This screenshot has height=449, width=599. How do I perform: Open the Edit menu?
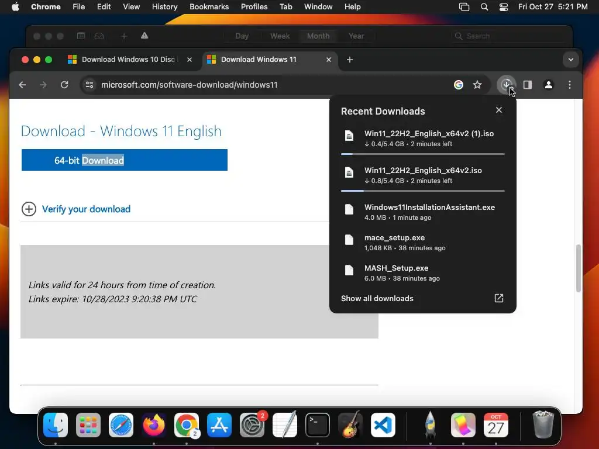point(104,6)
